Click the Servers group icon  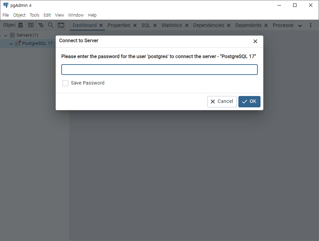(x=12, y=35)
